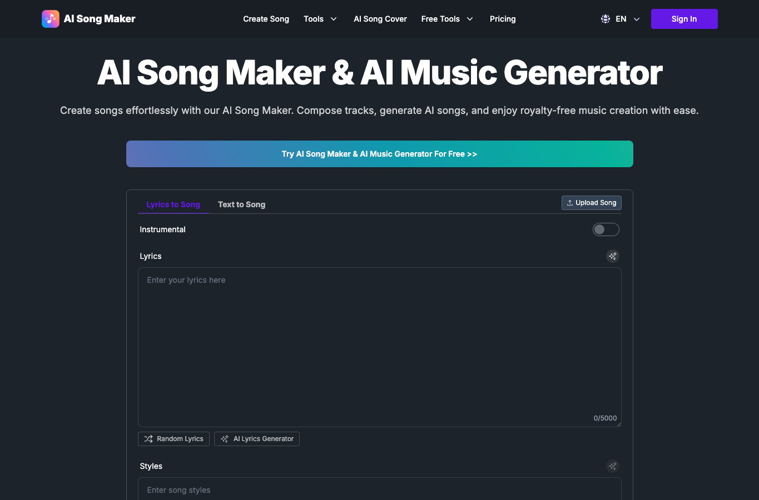Screen dimensions: 759x500
Task: Click the Styles section label
Action: click(151, 466)
